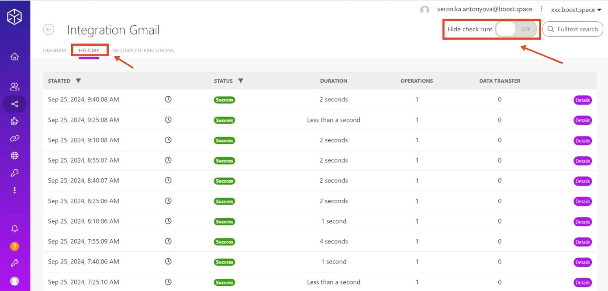This screenshot has height=291, width=608.
Task: Click the clock icon for 8:55:07 AM run
Action: (x=168, y=160)
